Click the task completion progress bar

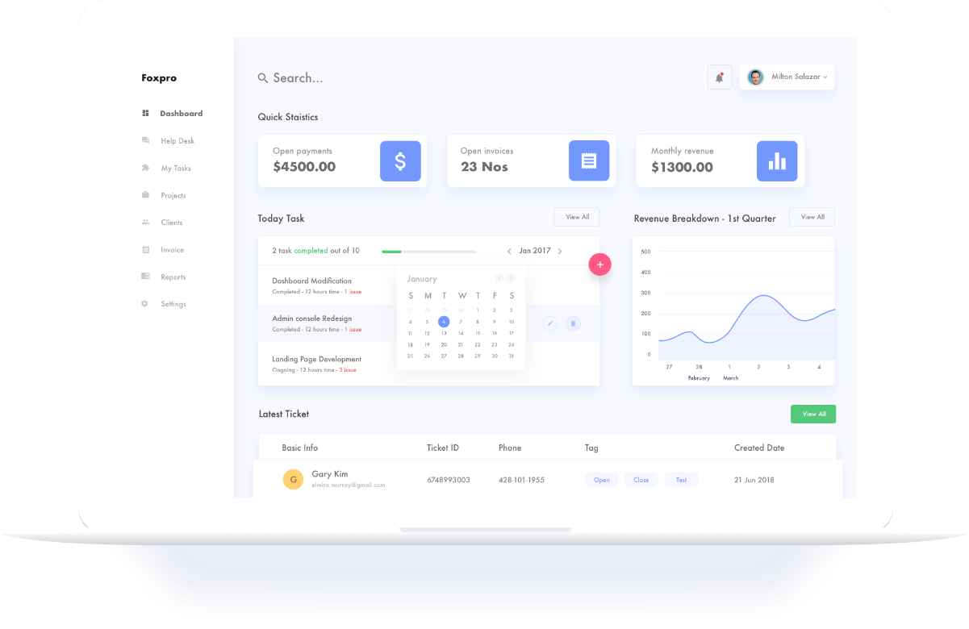click(x=428, y=252)
